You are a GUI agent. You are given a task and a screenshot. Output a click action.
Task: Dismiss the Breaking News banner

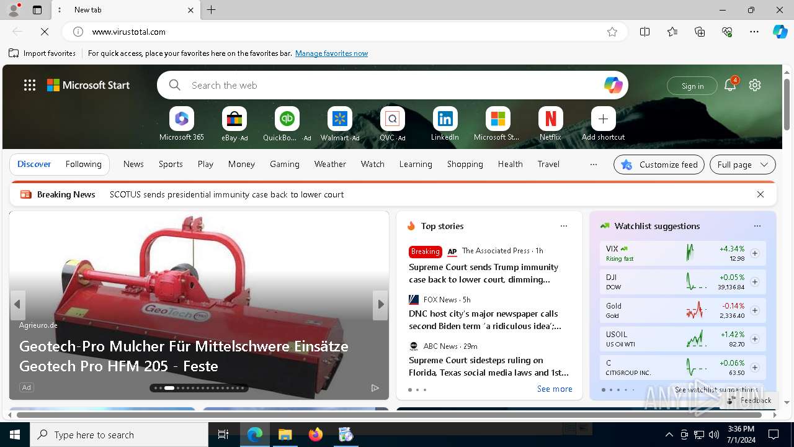pos(760,194)
